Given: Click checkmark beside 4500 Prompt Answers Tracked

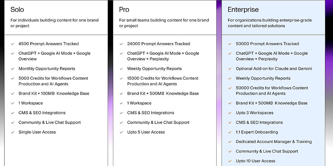Looking at the screenshot, I should point(12,44).
